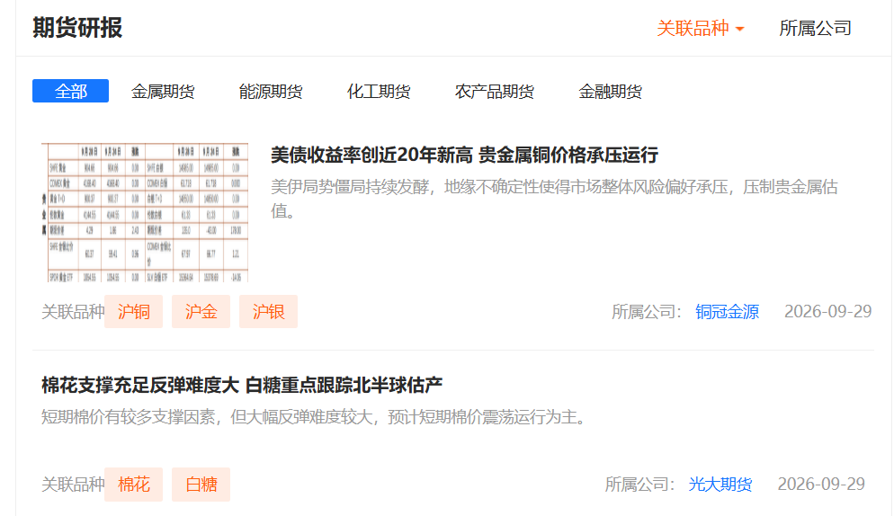Image resolution: width=894 pixels, height=516 pixels.
Task: Click the date on the 铜冠金源 report
Action: (x=827, y=312)
